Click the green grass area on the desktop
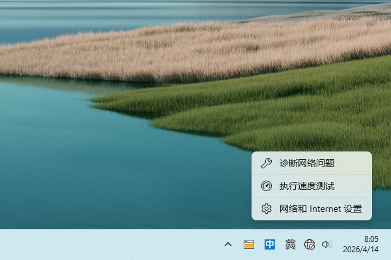This screenshot has height=260, width=391. (x=293, y=110)
